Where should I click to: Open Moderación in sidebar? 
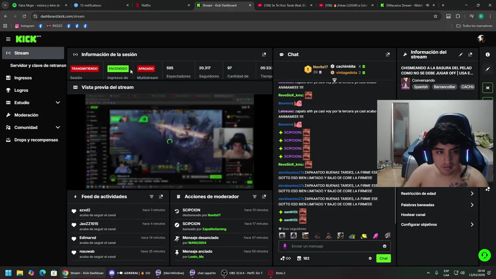[x=33, y=115]
